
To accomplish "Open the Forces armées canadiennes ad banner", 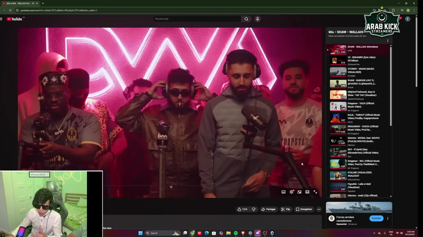I will 359,207.
